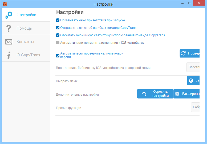Check auto-apply changes to iOS device
This screenshot has width=207, height=144.
click(x=58, y=42)
